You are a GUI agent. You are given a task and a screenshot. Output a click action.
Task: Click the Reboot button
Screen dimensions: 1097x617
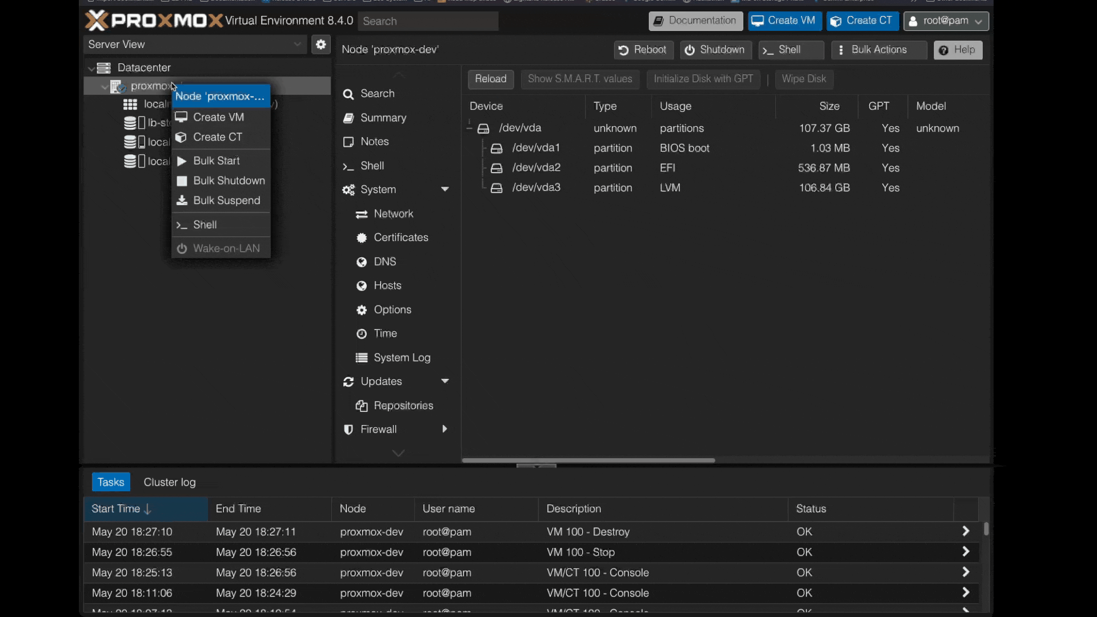point(643,50)
